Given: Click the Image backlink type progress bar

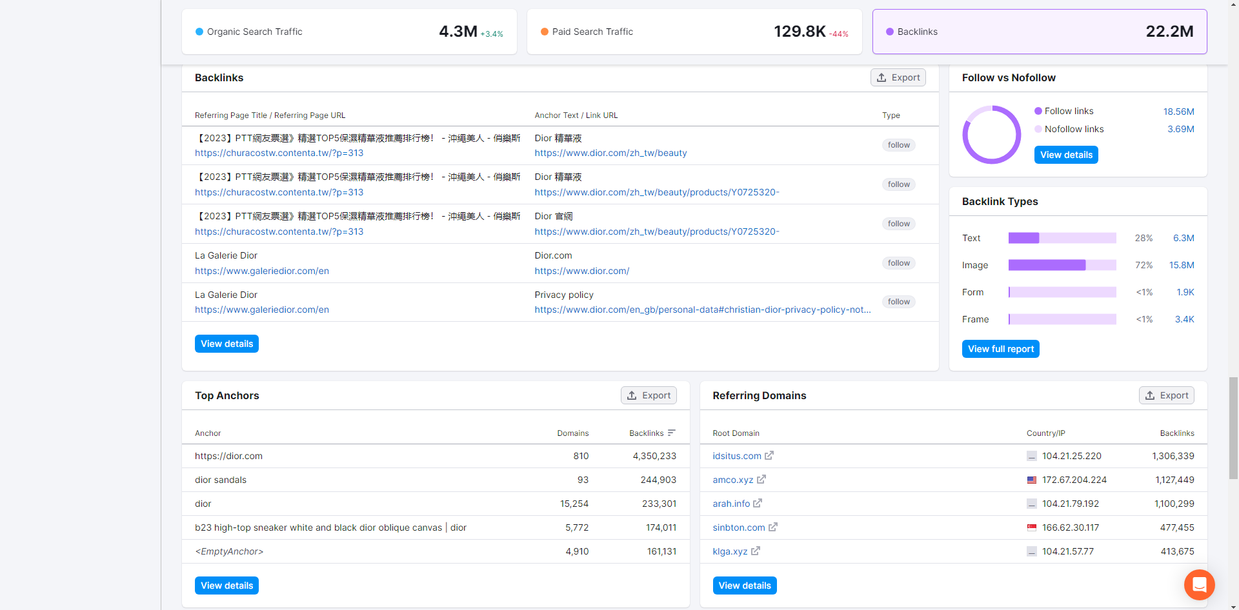Looking at the screenshot, I should pyautogui.click(x=1062, y=265).
